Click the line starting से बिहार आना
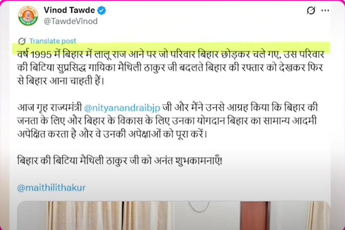The width and height of the screenshot is (345, 230). [x=60, y=81]
